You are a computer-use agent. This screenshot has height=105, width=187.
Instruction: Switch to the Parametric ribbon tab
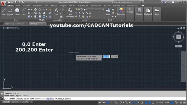click(x=37, y=6)
